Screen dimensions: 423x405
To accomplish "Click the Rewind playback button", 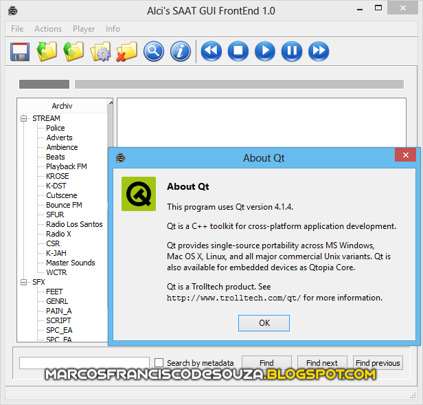I will (211, 52).
